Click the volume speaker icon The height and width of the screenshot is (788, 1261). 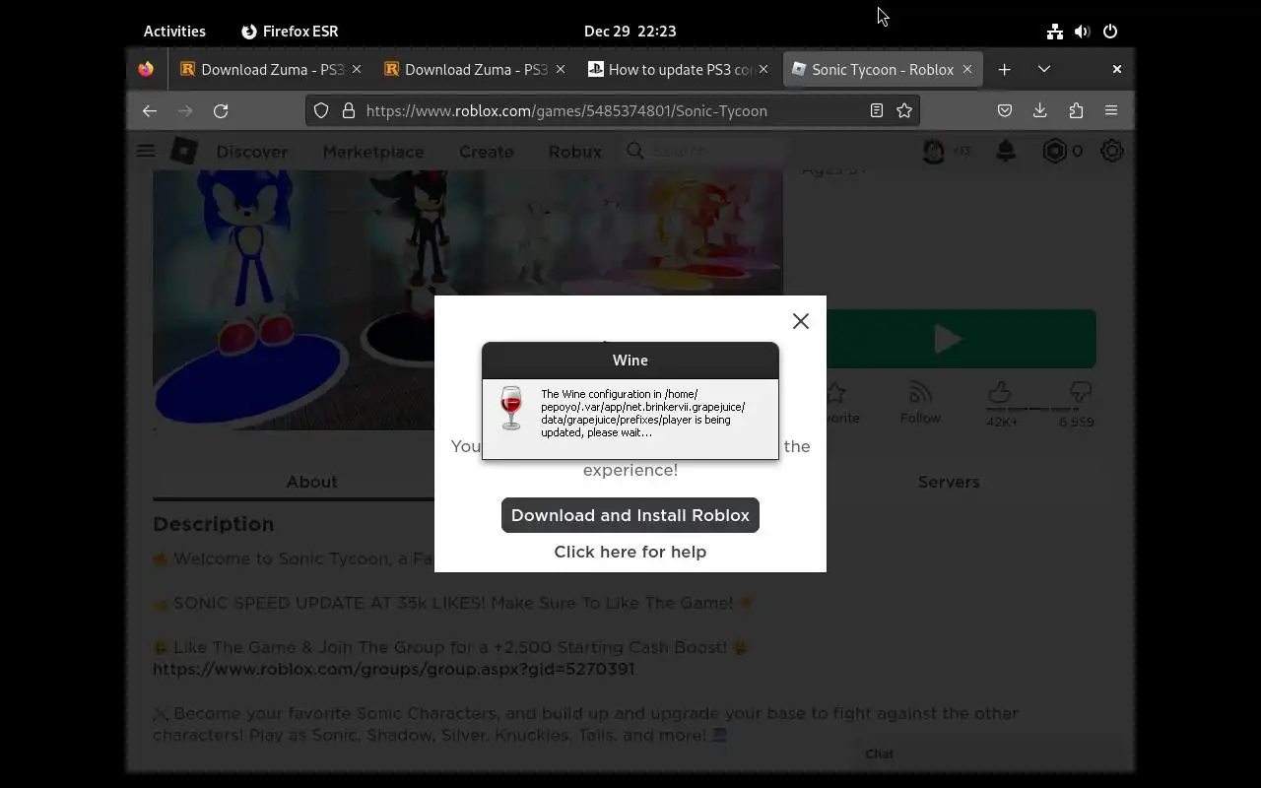coord(1083,31)
